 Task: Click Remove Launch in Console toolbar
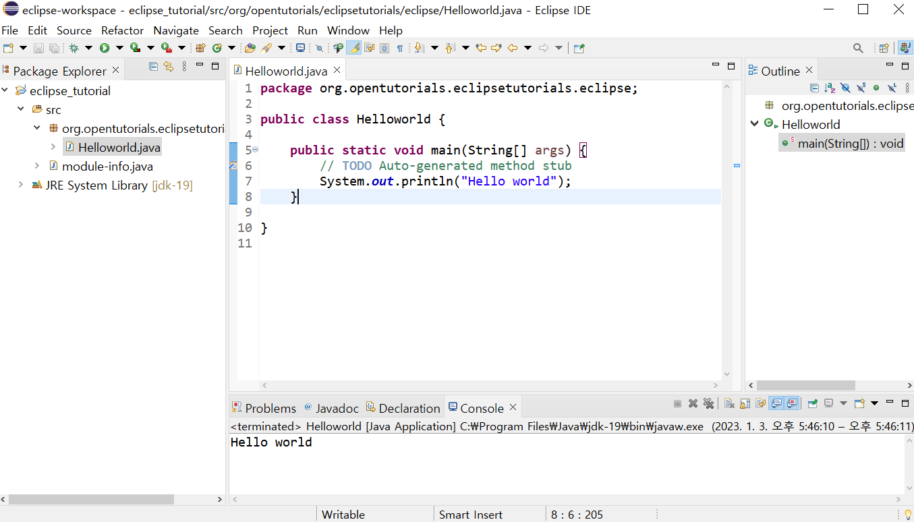coord(693,403)
